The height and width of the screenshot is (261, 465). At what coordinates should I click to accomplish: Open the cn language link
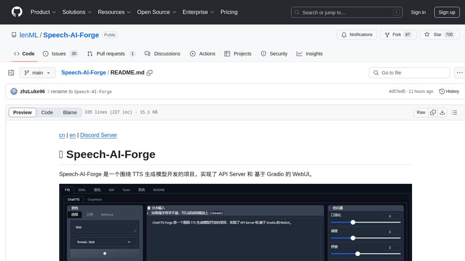click(x=62, y=135)
